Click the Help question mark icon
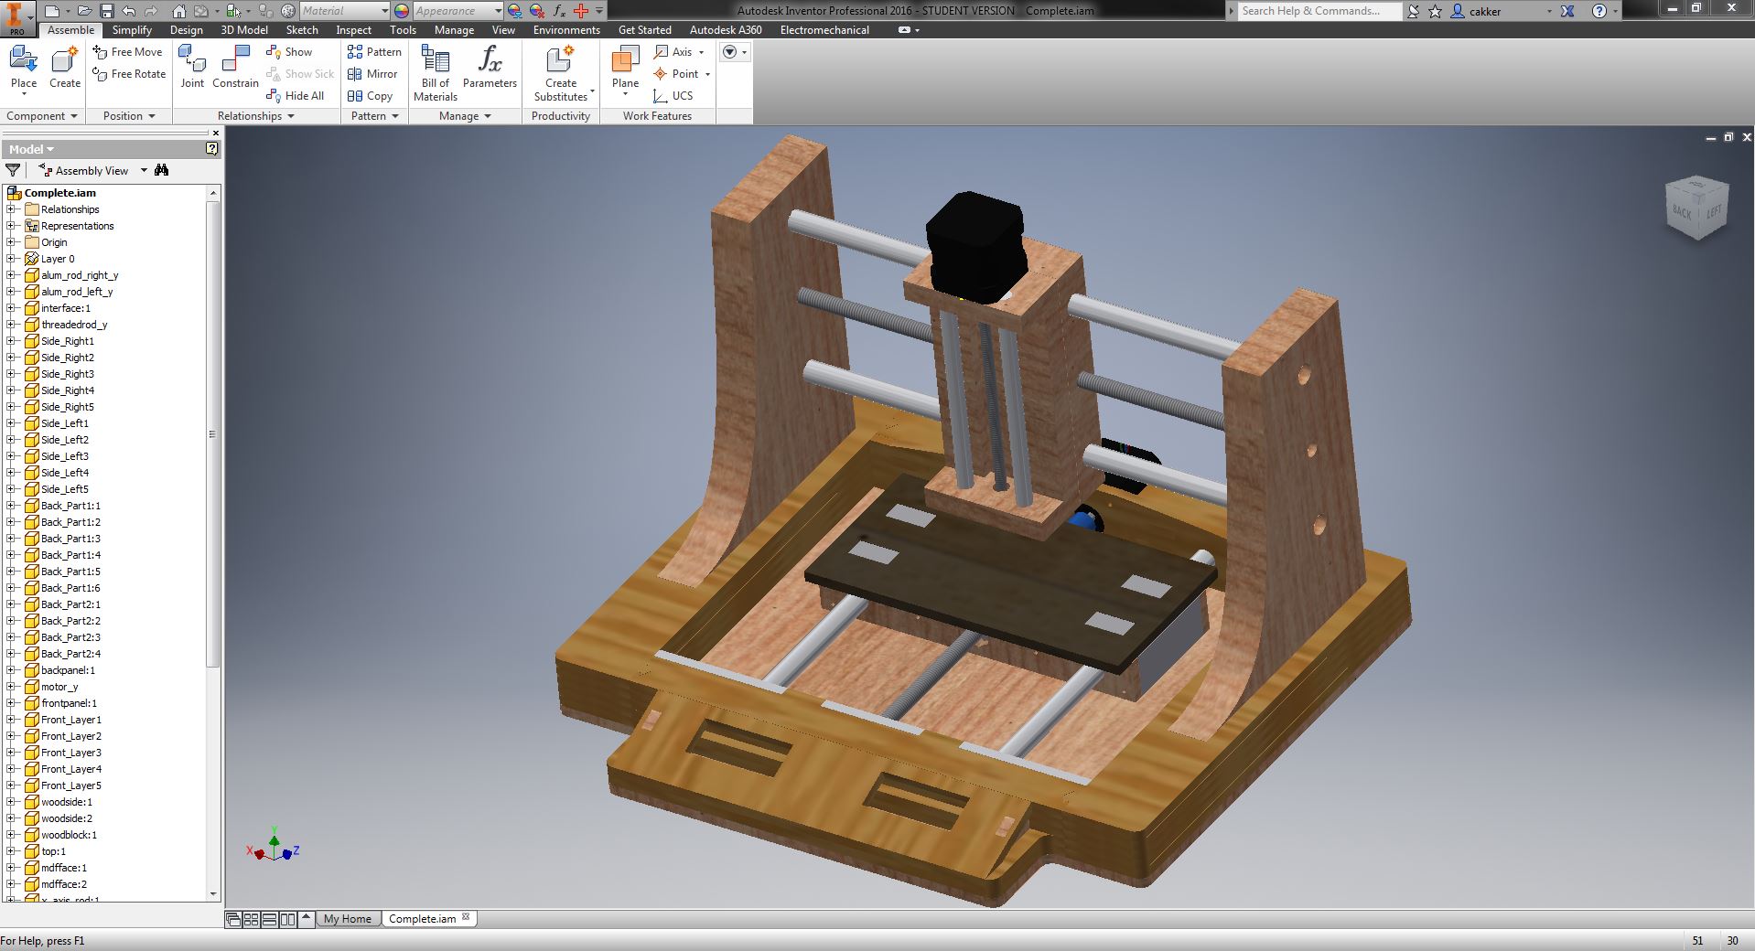1755x951 pixels. [1599, 11]
